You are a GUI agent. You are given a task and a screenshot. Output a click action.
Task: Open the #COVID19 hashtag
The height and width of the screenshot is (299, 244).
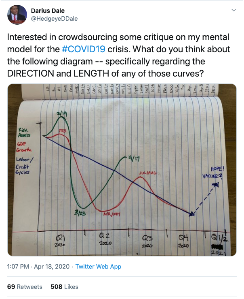pyautogui.click(x=84, y=49)
